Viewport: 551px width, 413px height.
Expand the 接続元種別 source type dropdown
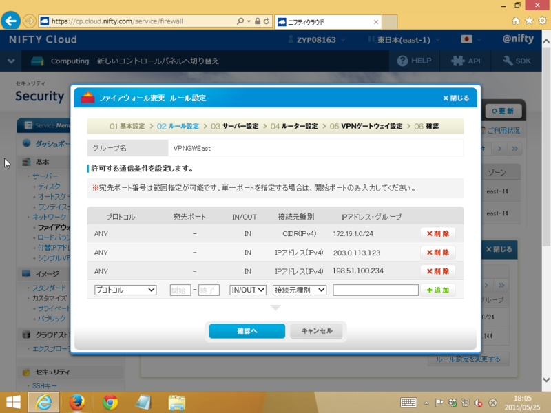click(x=300, y=290)
